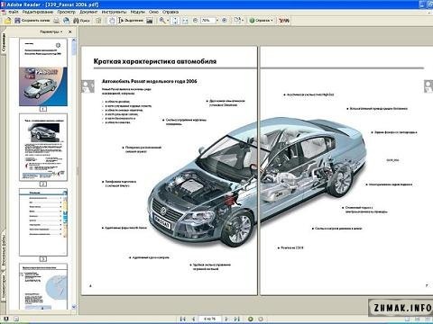Open the Файл menu
The image size is (433, 324).
(x=14, y=12)
